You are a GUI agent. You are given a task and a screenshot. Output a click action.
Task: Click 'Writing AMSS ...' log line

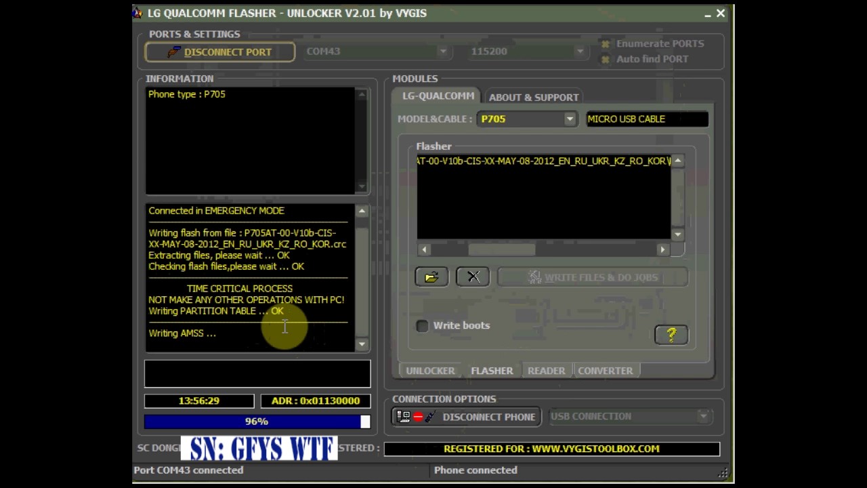coord(182,333)
